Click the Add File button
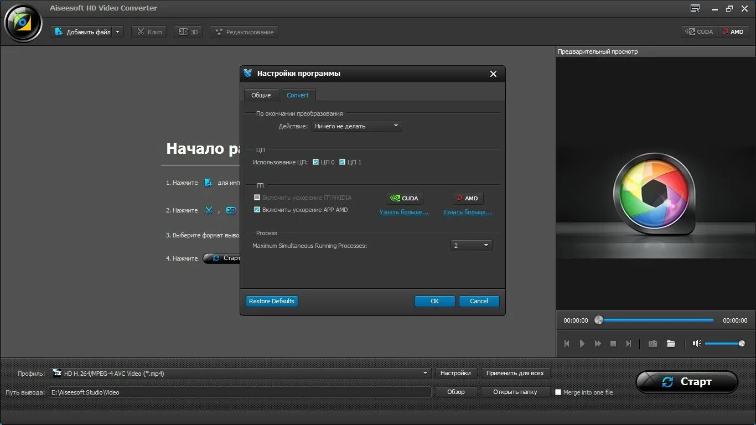756x425 pixels. click(x=82, y=32)
